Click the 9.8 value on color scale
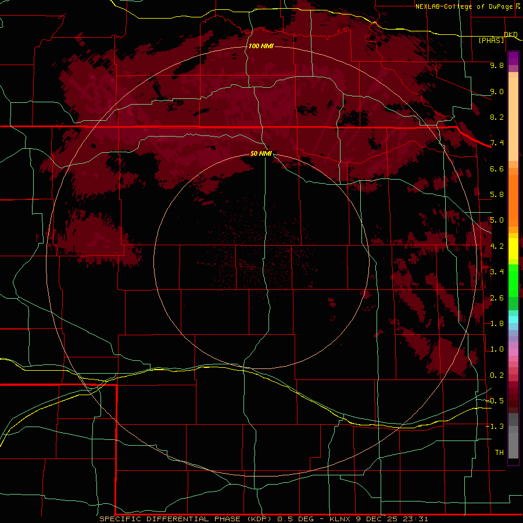This screenshot has width=523, height=523. coord(497,65)
